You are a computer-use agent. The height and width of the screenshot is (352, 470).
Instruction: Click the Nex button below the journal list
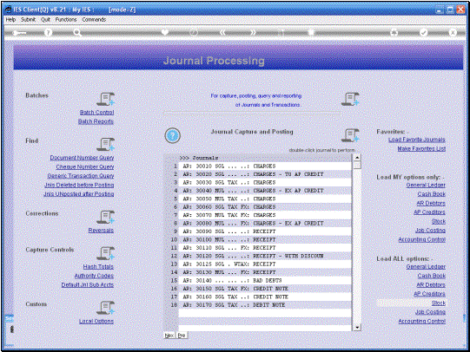169,336
